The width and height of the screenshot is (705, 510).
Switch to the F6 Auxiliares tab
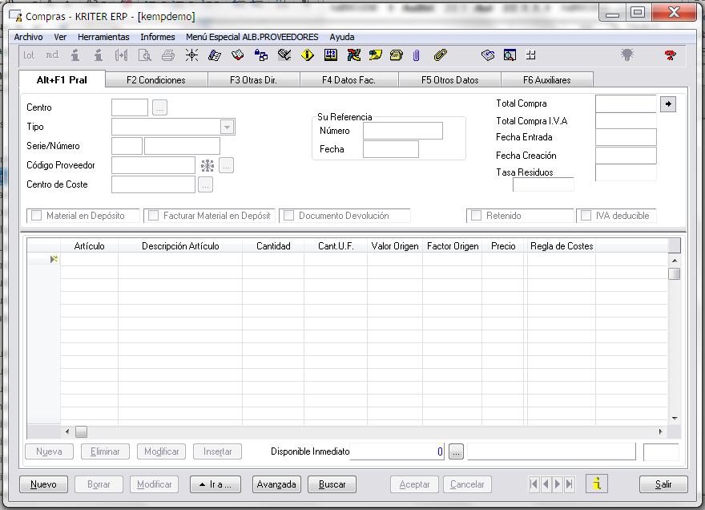[x=546, y=80]
